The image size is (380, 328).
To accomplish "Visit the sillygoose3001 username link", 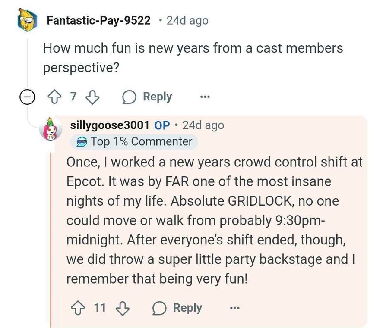I will pos(110,125).
